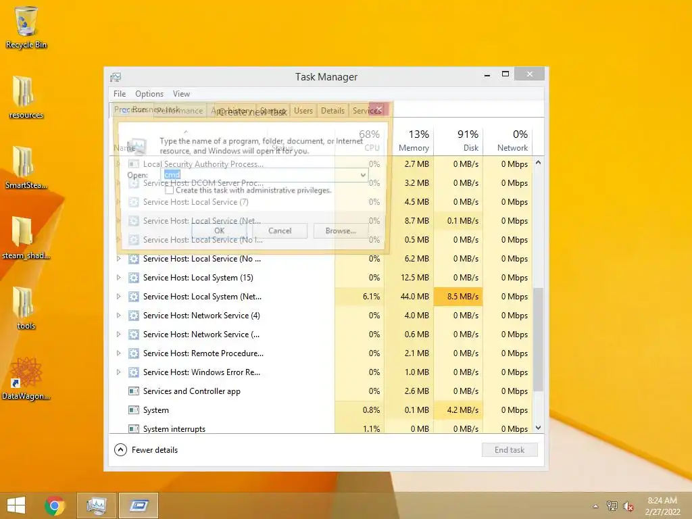
Task: Select the steam_shad... folder icon
Action: [26, 237]
